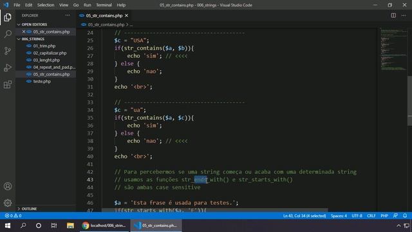Open the Action Center notification icon
This screenshot has width=412, height=232.
[406, 226]
